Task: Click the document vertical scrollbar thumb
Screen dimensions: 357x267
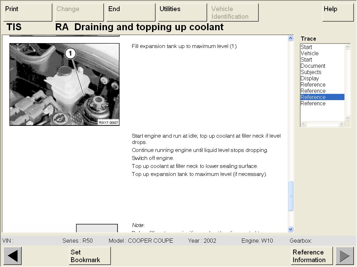Action: 291,196
